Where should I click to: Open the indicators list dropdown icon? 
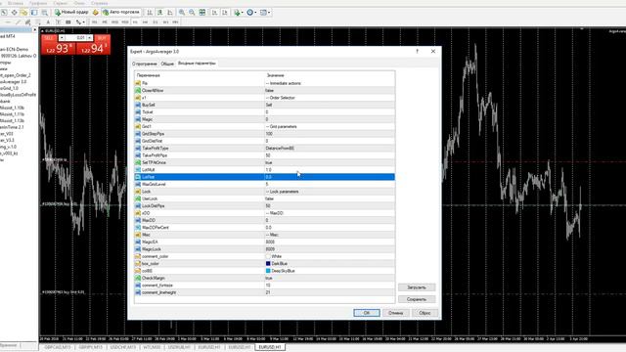[238, 13]
